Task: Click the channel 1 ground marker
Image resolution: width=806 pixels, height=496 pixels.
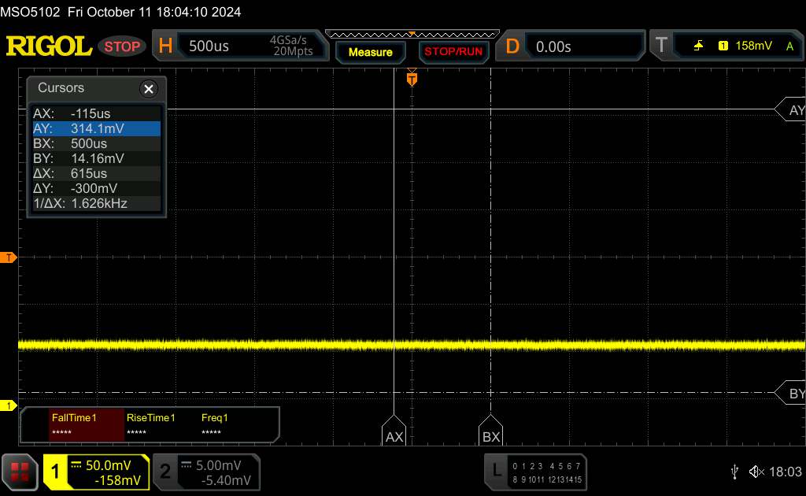Action: [9, 405]
